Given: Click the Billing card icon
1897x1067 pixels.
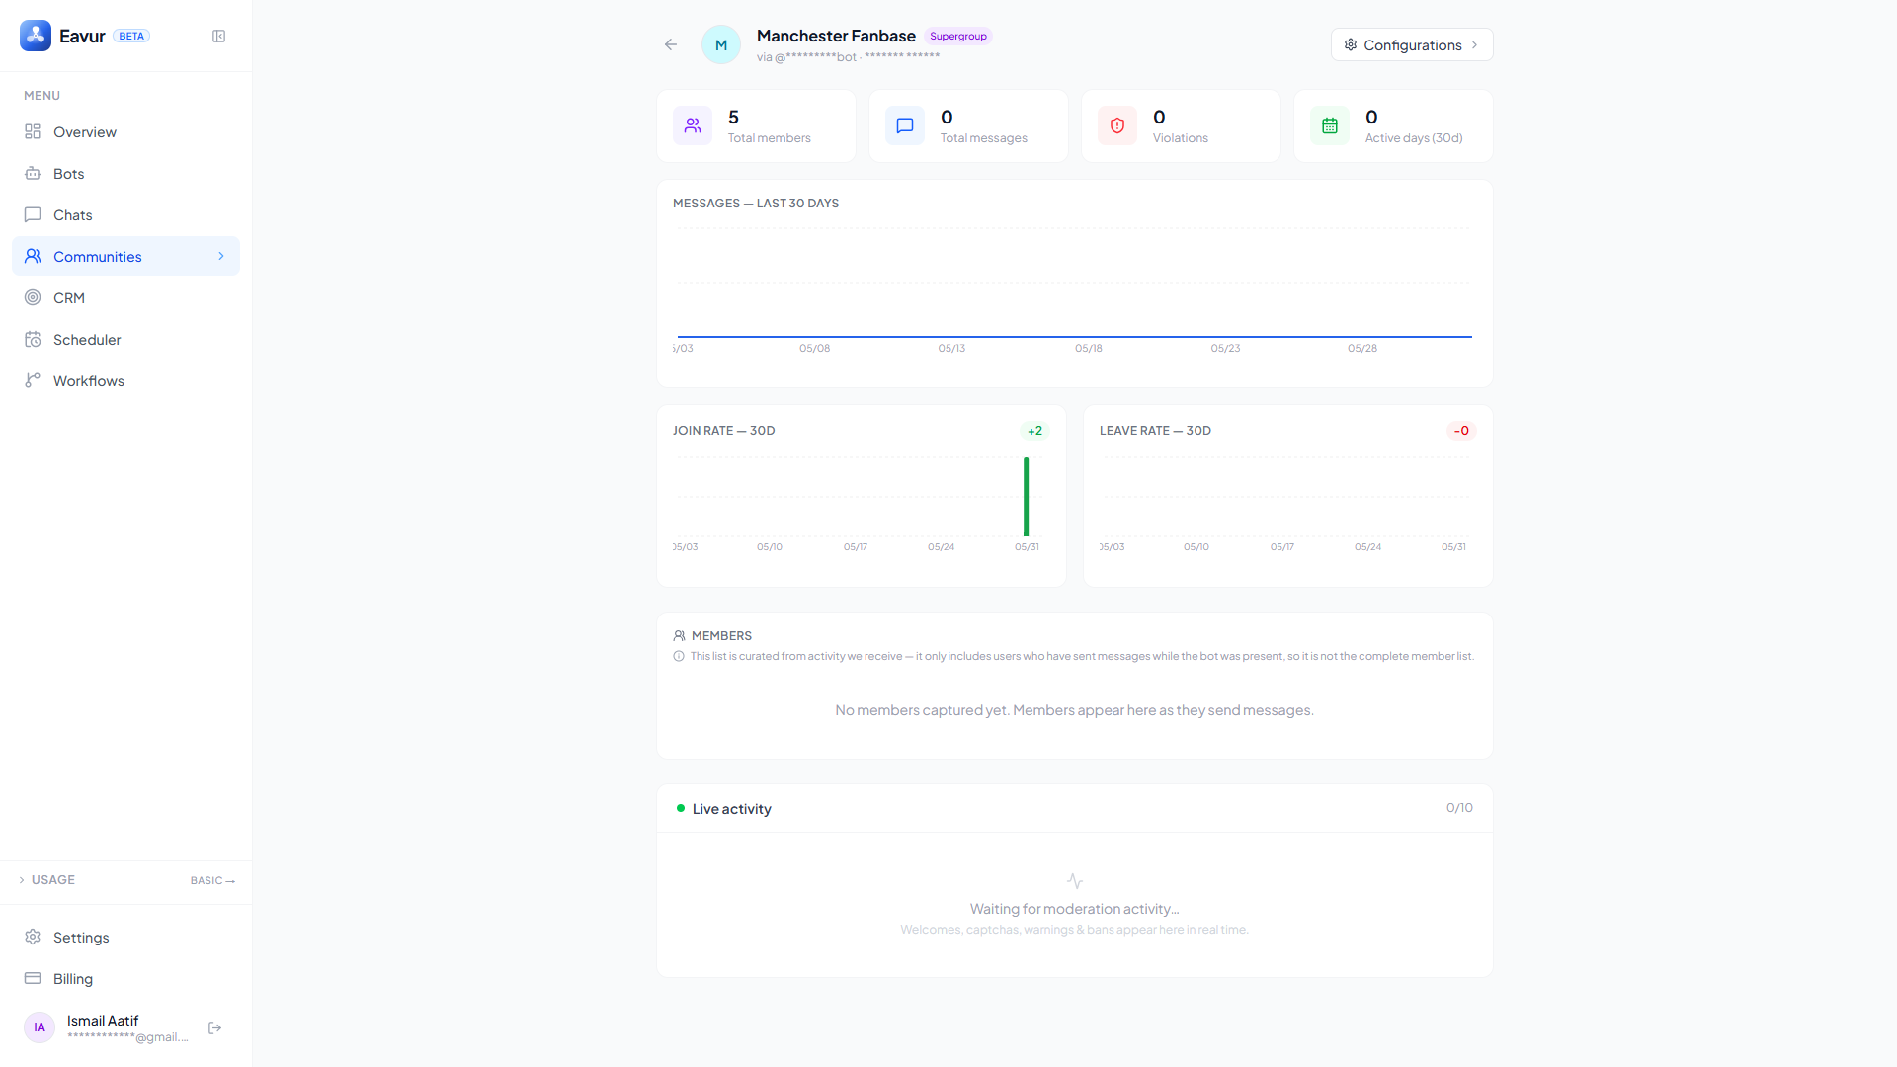Looking at the screenshot, I should 33,979.
